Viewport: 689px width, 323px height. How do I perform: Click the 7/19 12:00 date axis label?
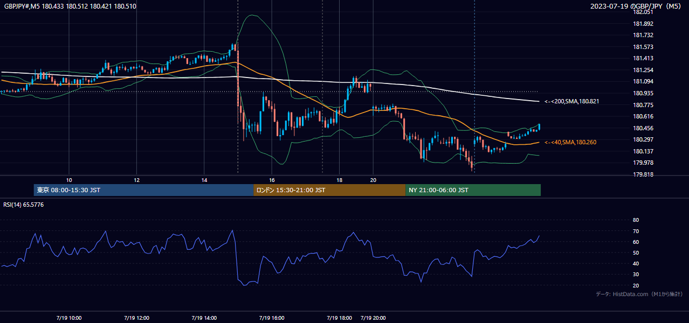136,318
